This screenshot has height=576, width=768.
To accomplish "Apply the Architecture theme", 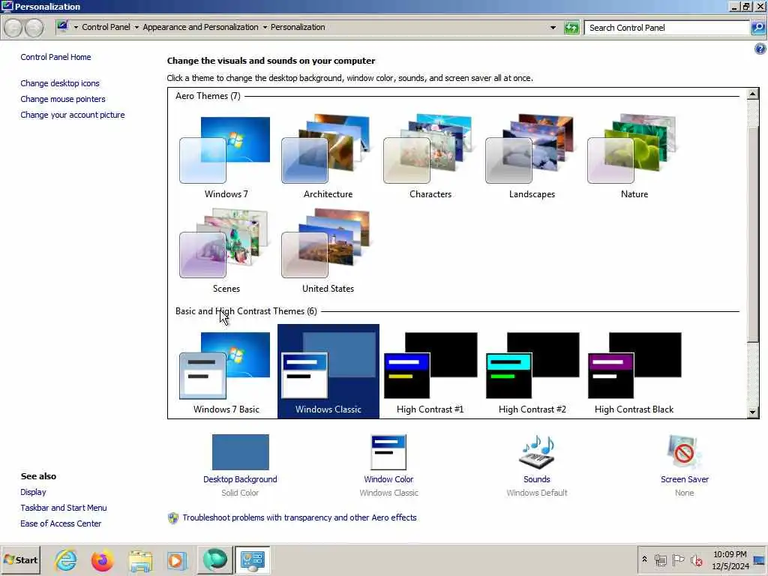I will point(328,156).
